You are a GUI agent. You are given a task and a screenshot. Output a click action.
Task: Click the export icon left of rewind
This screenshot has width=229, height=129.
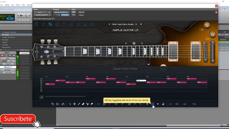pyautogui.click(x=130, y=104)
